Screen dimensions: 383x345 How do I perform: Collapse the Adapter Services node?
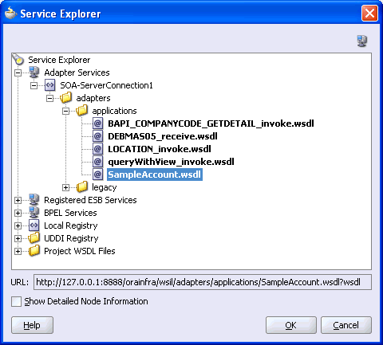pyautogui.click(x=18, y=73)
